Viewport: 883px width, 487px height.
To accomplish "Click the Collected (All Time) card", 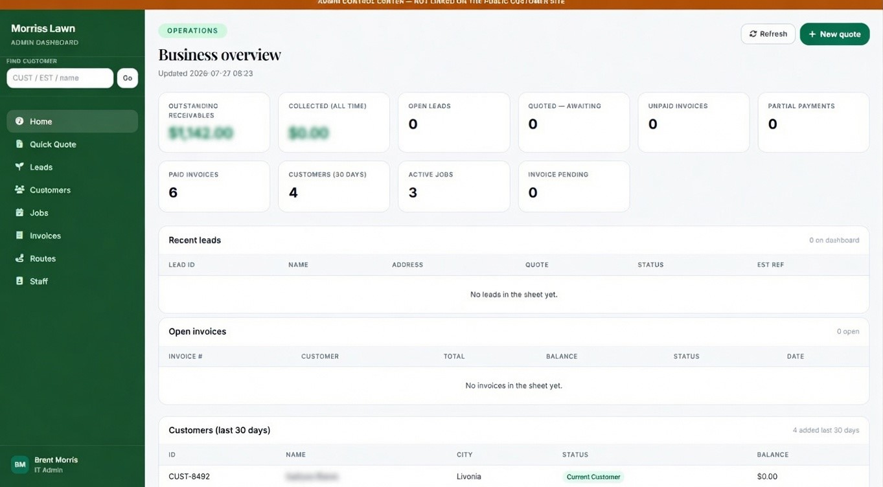I will (334, 122).
